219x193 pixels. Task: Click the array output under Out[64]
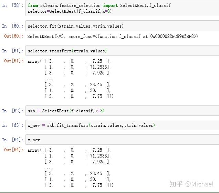(x=70, y=167)
